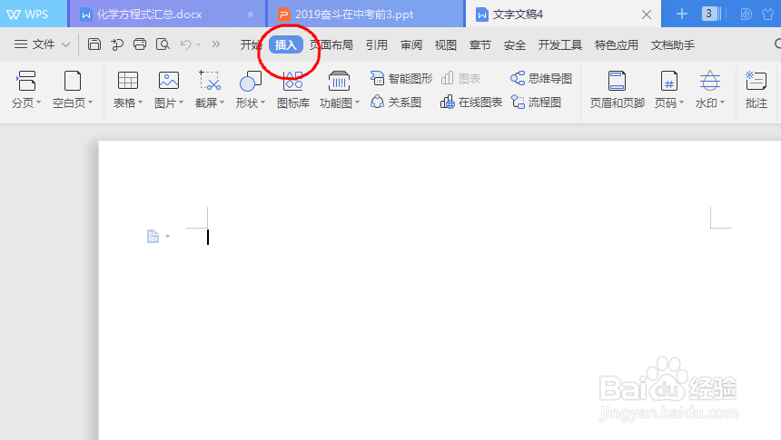Image resolution: width=781 pixels, height=440 pixels.
Task: Switch to the 视图 ribbon tab
Action: coord(446,44)
